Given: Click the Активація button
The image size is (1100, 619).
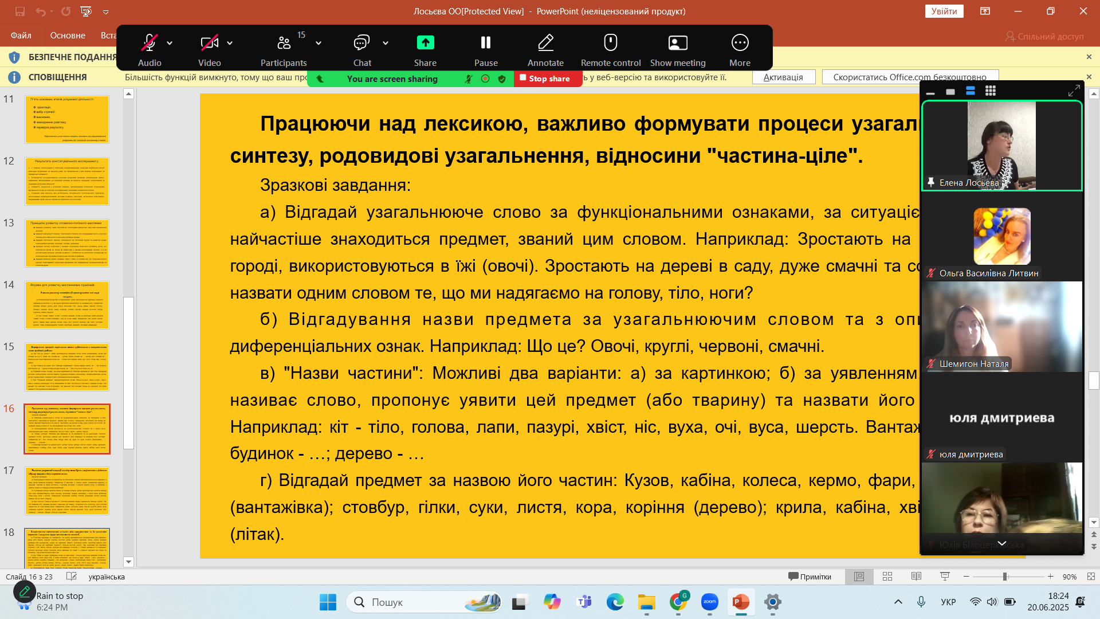Looking at the screenshot, I should (x=783, y=77).
